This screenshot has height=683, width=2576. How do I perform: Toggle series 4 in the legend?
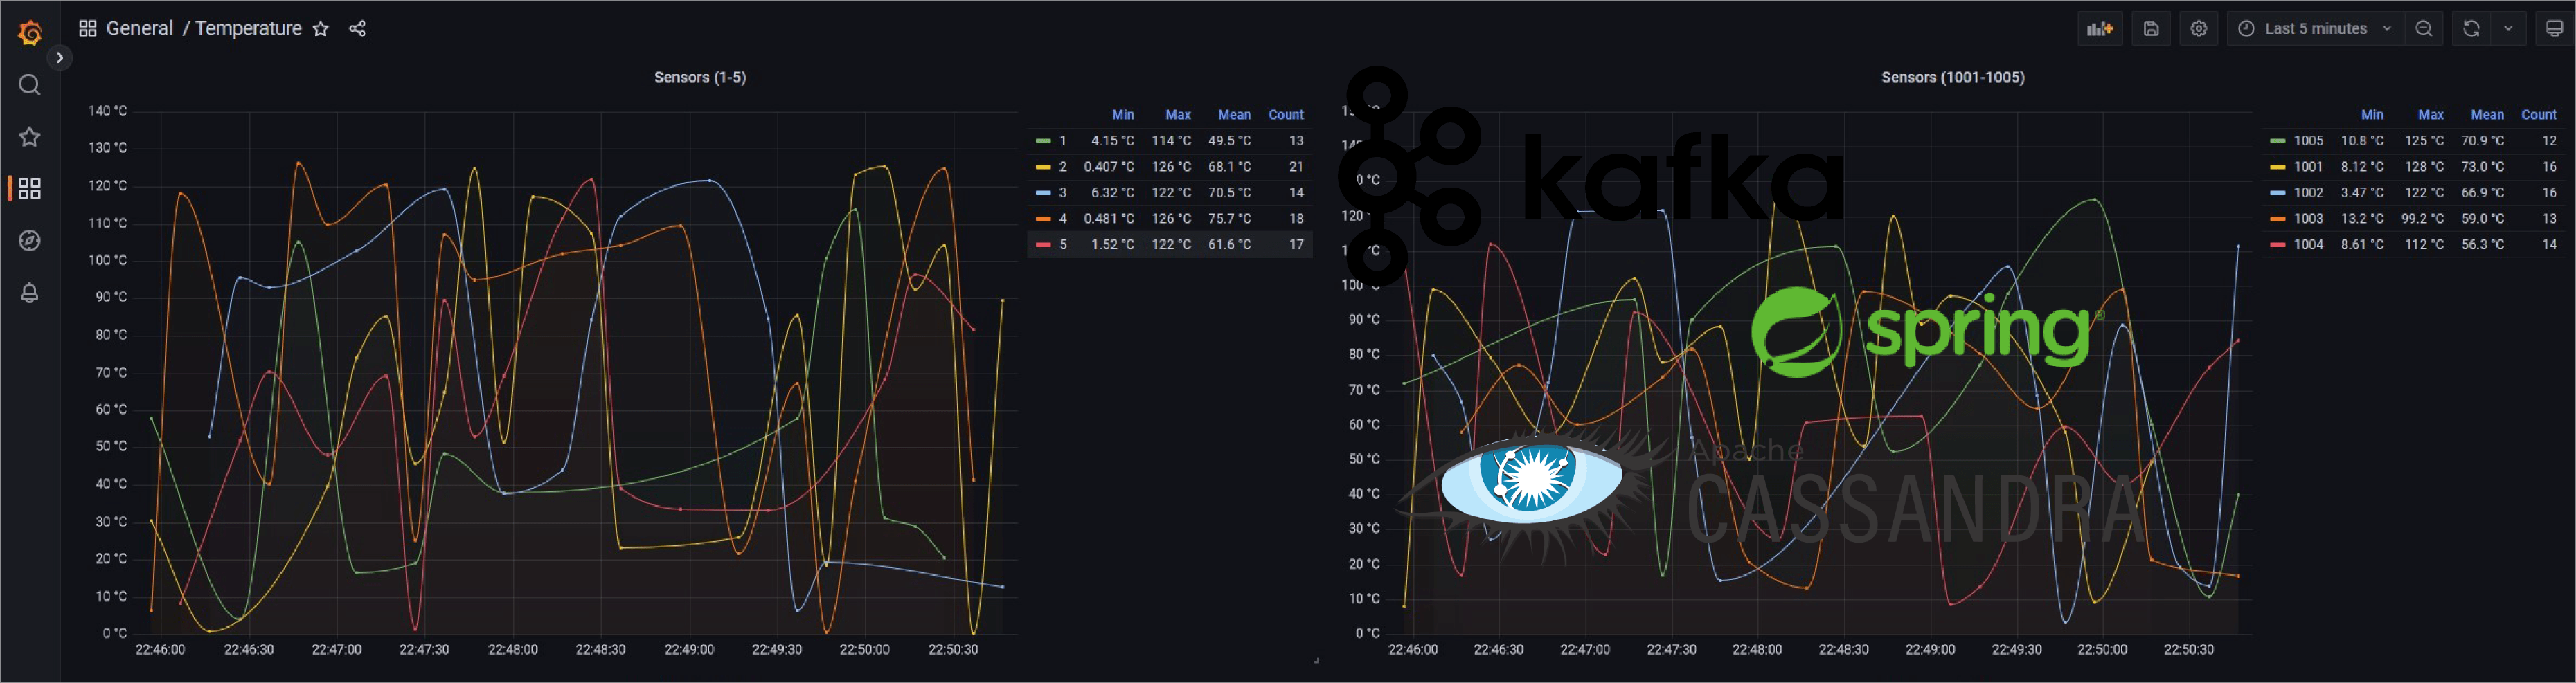pos(1063,219)
